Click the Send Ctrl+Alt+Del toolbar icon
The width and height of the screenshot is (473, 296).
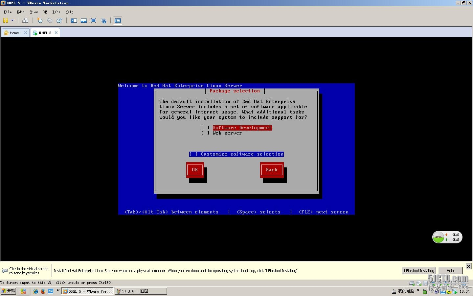coord(25,20)
